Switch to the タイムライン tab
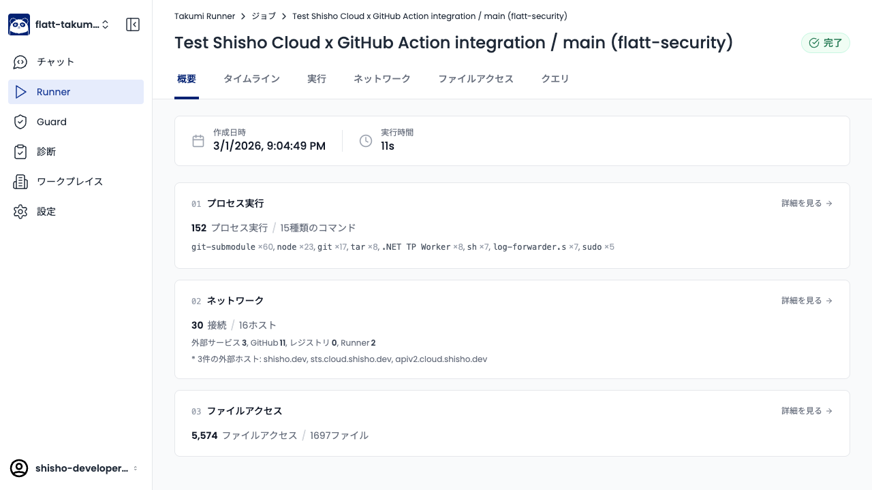The height and width of the screenshot is (490, 872). click(251, 79)
